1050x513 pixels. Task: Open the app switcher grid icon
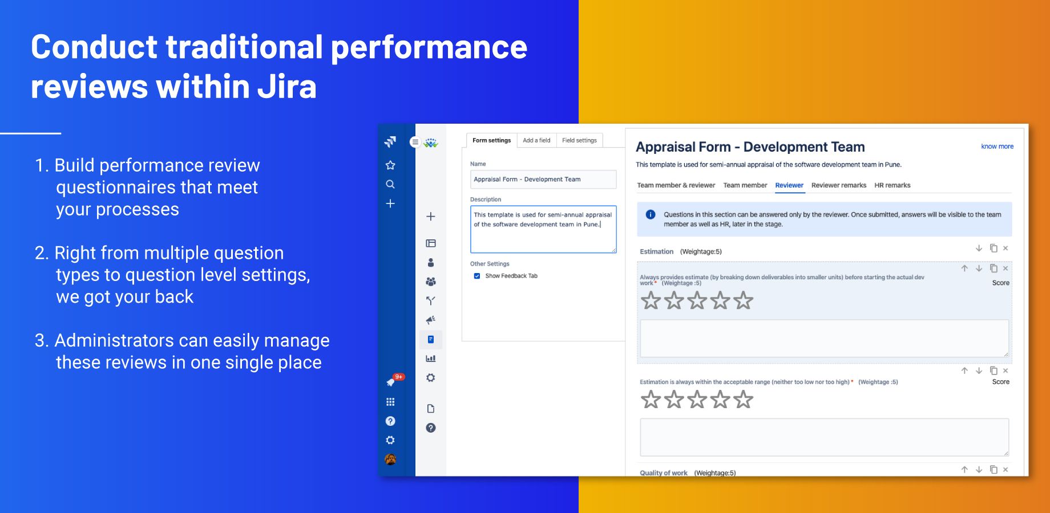coord(390,402)
